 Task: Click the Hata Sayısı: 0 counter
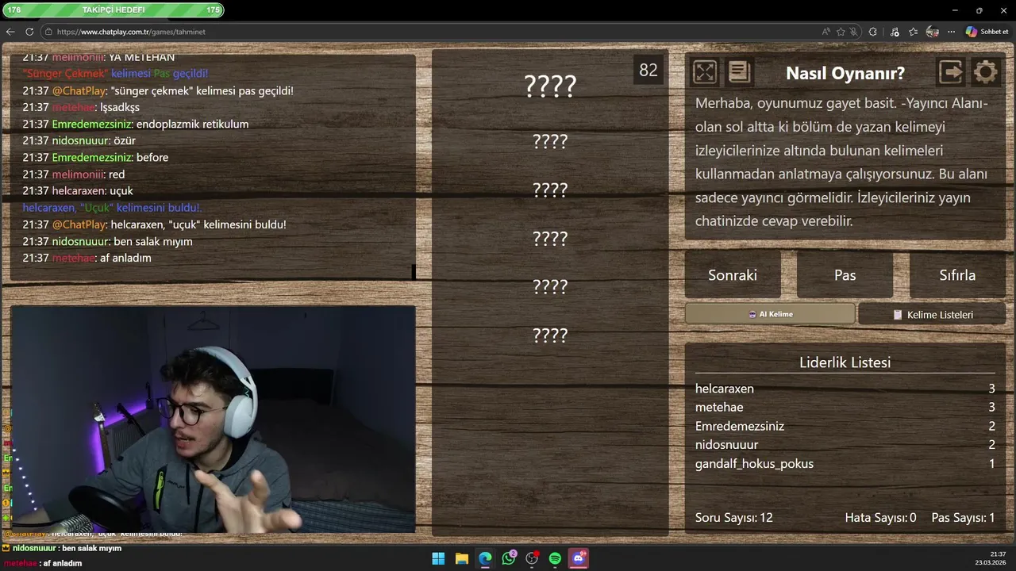point(880,518)
